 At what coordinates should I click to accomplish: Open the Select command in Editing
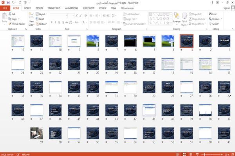pyautogui.click(x=214, y=24)
